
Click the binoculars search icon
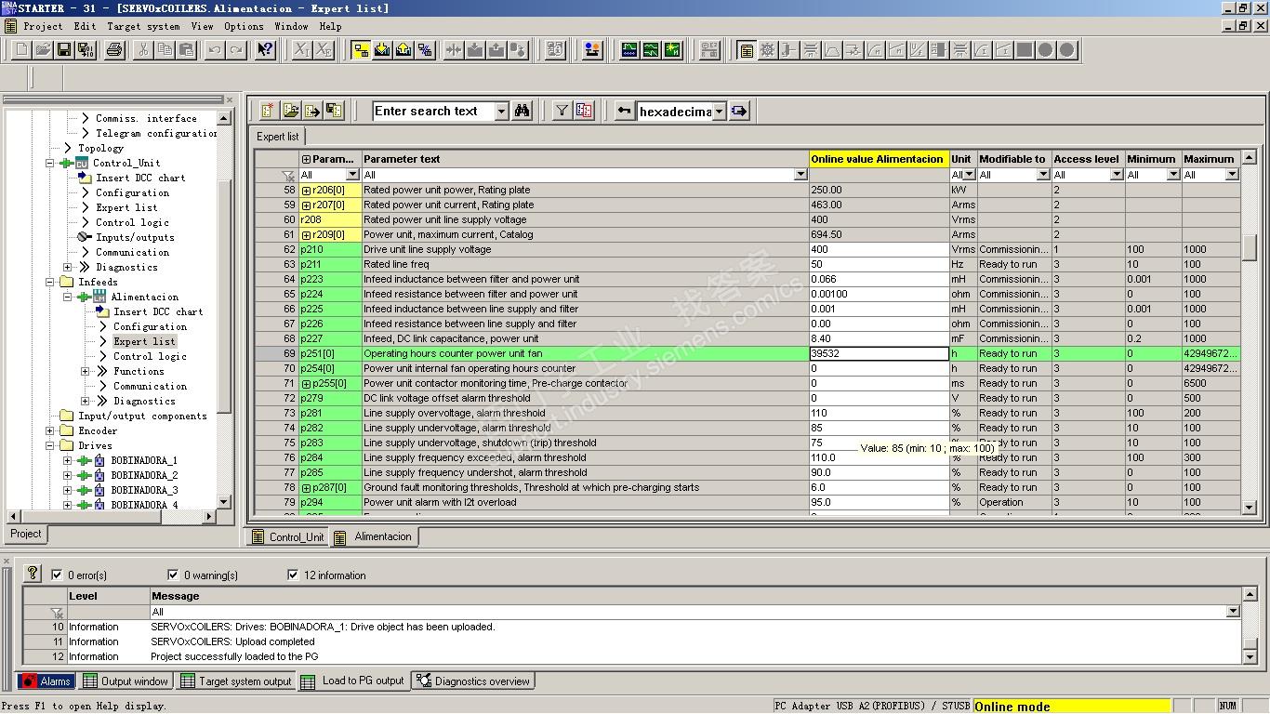[x=522, y=111]
